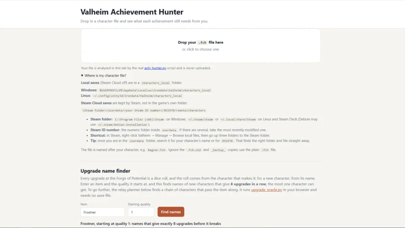Click the Upgrade name finder heading

(105, 171)
